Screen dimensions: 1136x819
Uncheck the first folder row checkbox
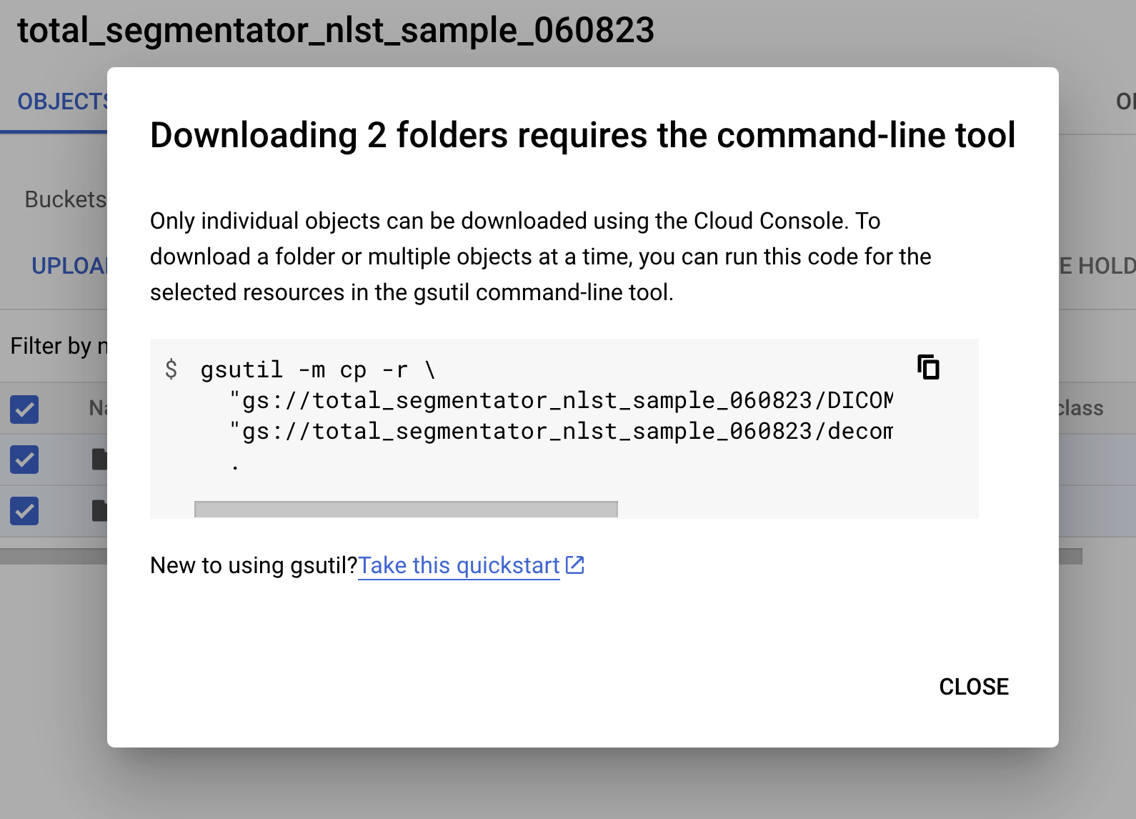[24, 460]
